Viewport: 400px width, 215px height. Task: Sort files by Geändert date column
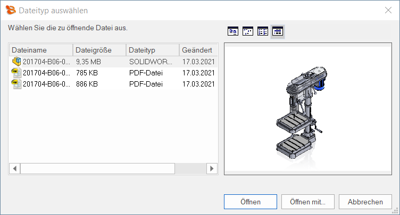pos(198,50)
